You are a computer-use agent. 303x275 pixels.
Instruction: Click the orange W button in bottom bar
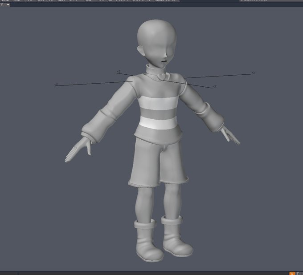coord(292,274)
